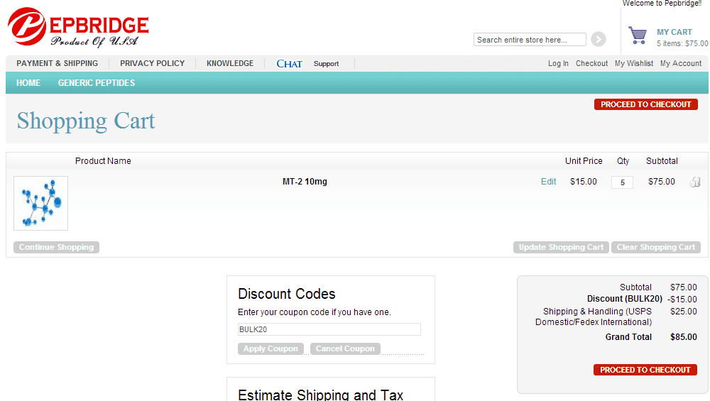Open the My Account link
Viewport: 710px width, 401px height.
(681, 64)
